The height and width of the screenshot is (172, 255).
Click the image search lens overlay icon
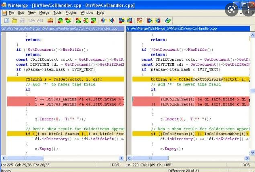pos(232,10)
